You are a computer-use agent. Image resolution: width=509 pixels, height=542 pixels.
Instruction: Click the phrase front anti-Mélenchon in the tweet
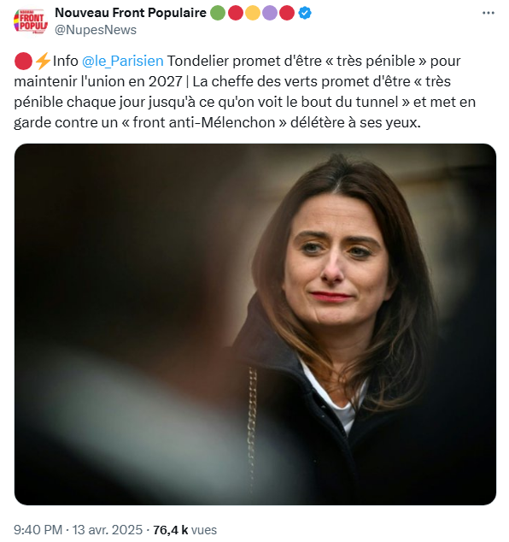(204, 123)
